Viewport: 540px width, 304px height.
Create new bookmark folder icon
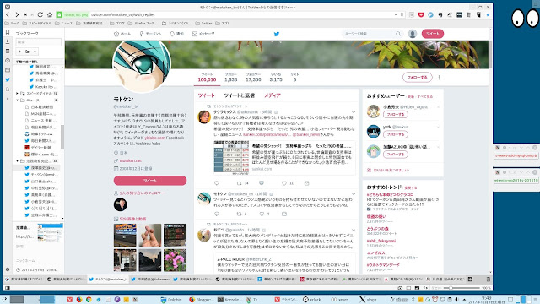[x=27, y=52]
